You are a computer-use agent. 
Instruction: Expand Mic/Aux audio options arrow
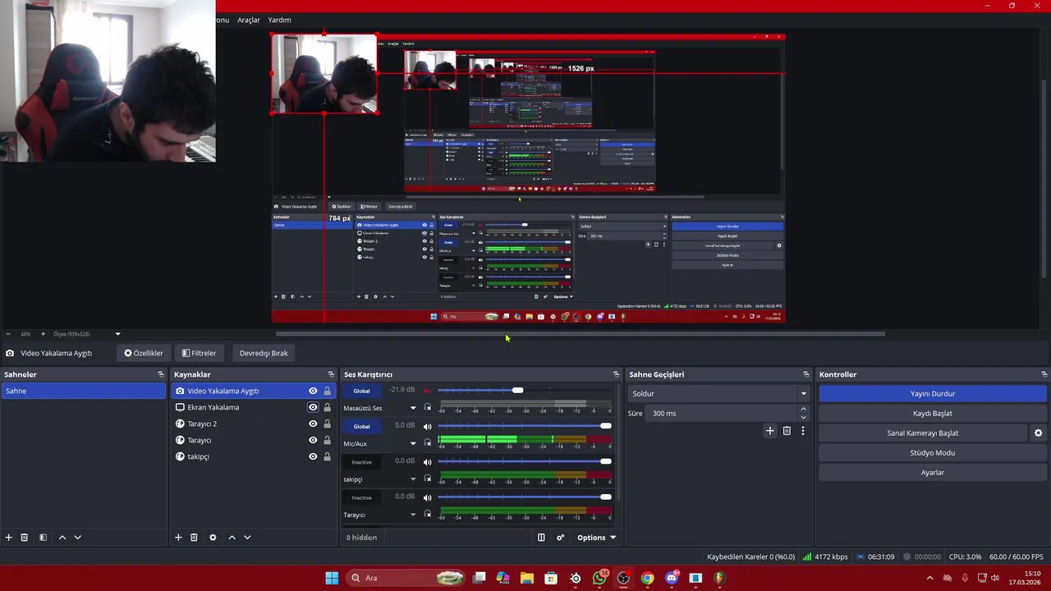point(413,443)
